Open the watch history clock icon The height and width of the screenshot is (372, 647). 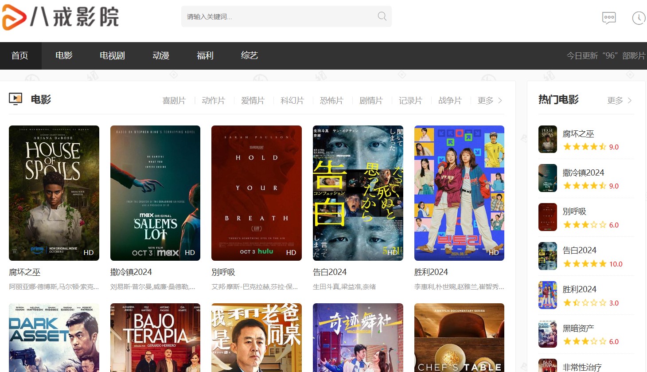tap(639, 18)
